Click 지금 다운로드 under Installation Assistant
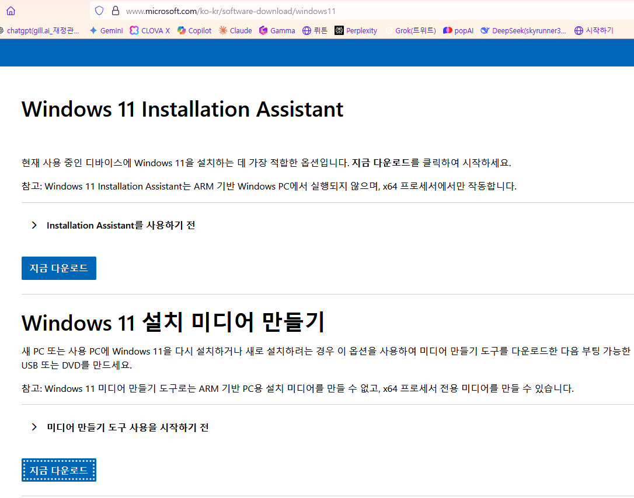The height and width of the screenshot is (498, 634). pos(59,268)
